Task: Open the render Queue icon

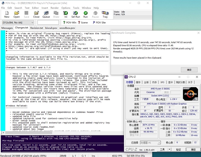Action: pos(46,13)
